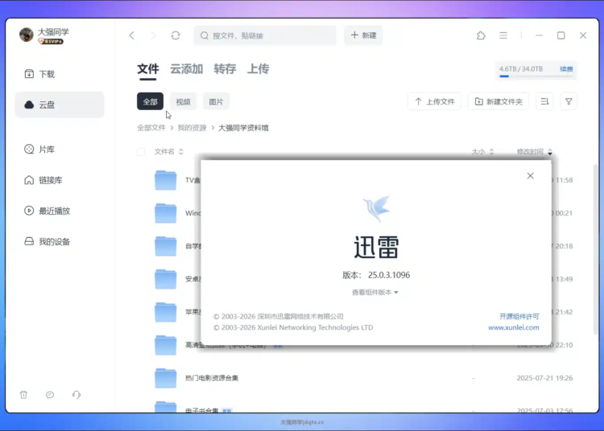Refresh the file list
This screenshot has height=431, width=604.
[176, 35]
